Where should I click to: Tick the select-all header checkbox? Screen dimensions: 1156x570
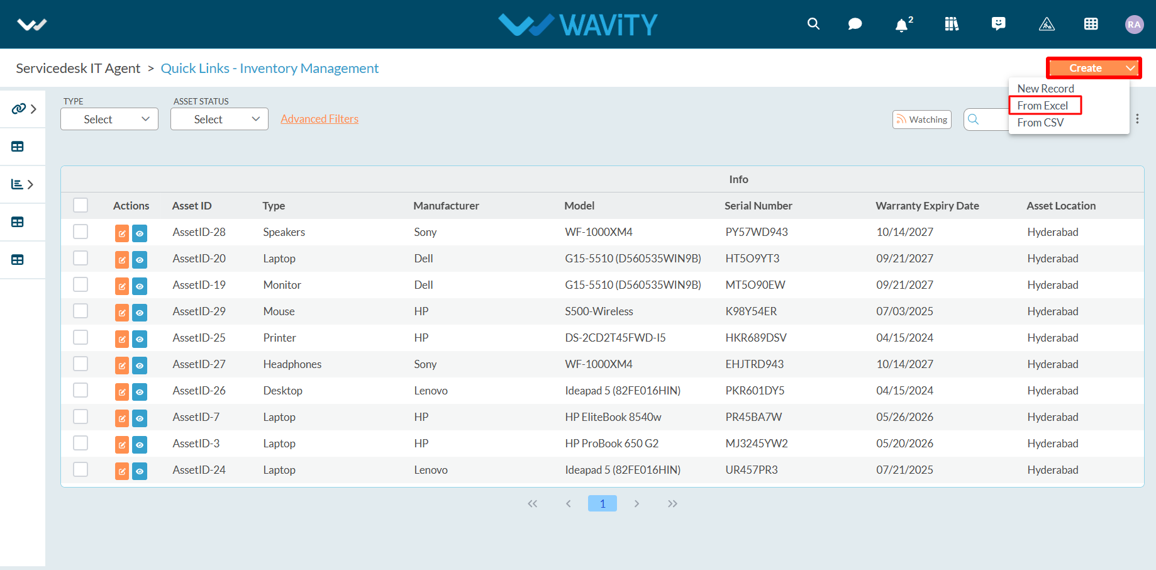[81, 205]
